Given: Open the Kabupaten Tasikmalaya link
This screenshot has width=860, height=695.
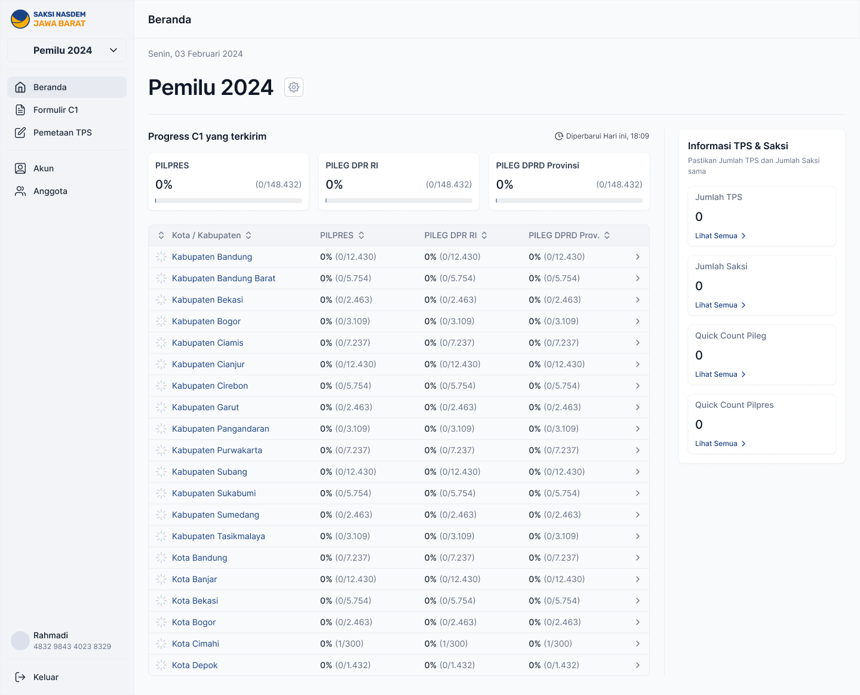Looking at the screenshot, I should pos(219,536).
